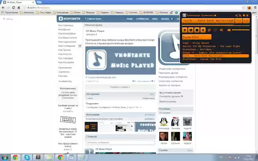Open the Форумы bookmarks folder

tap(88, 12)
